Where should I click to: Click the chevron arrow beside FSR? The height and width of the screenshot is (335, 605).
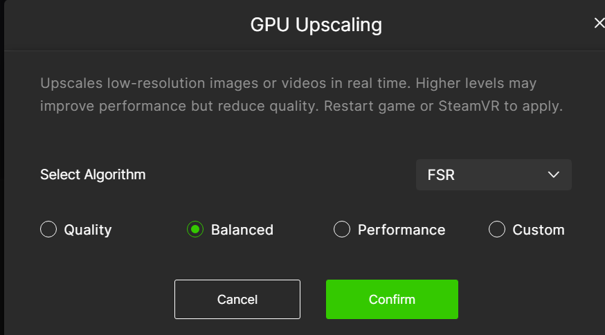tap(553, 174)
